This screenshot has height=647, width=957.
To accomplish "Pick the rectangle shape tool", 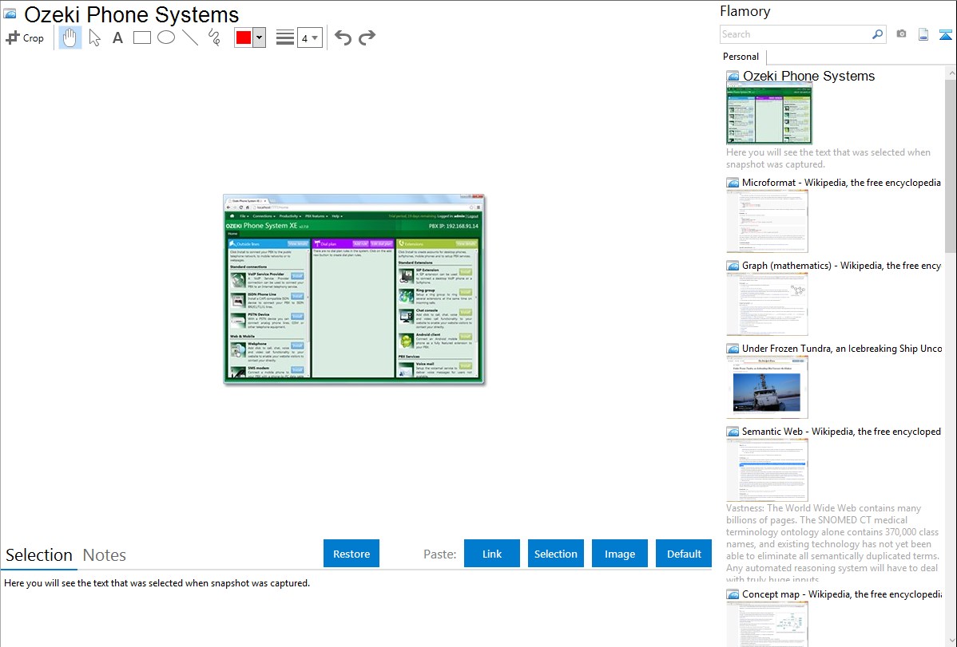I will point(142,37).
